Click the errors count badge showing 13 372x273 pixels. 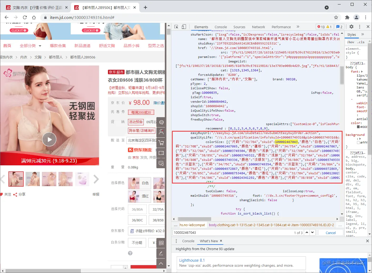(321, 27)
